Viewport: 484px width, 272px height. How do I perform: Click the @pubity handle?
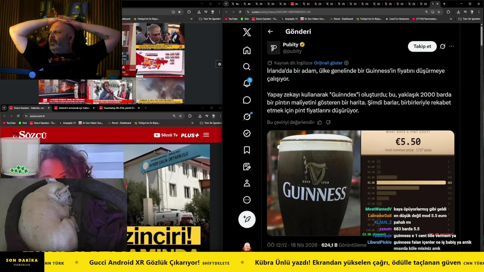292,51
